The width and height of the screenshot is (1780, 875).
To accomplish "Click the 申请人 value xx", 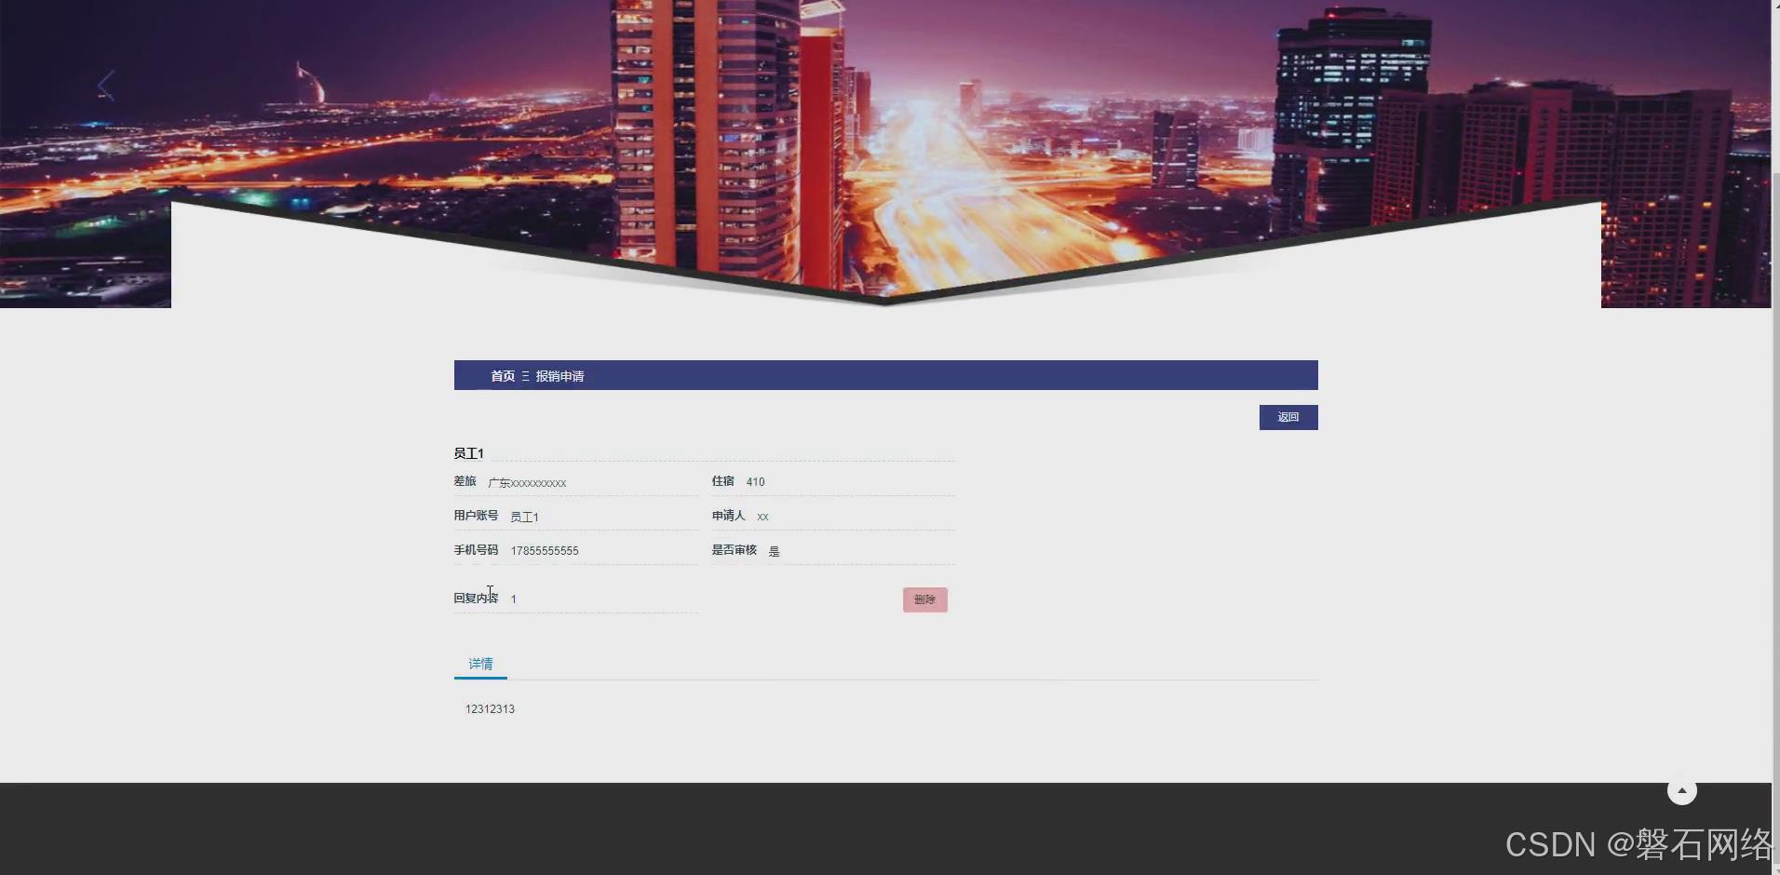I will coord(762,516).
